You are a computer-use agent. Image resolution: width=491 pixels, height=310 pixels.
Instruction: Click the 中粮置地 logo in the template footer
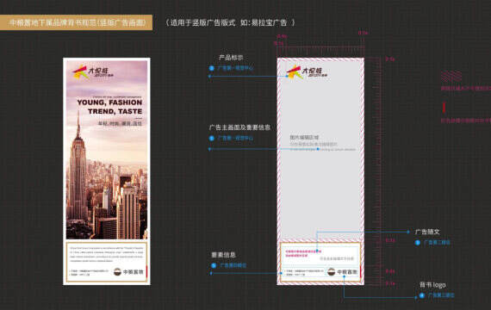342,272
